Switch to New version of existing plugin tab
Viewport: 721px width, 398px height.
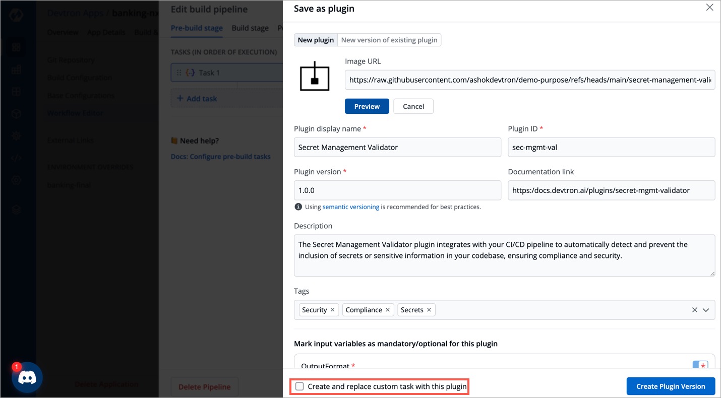coord(389,40)
